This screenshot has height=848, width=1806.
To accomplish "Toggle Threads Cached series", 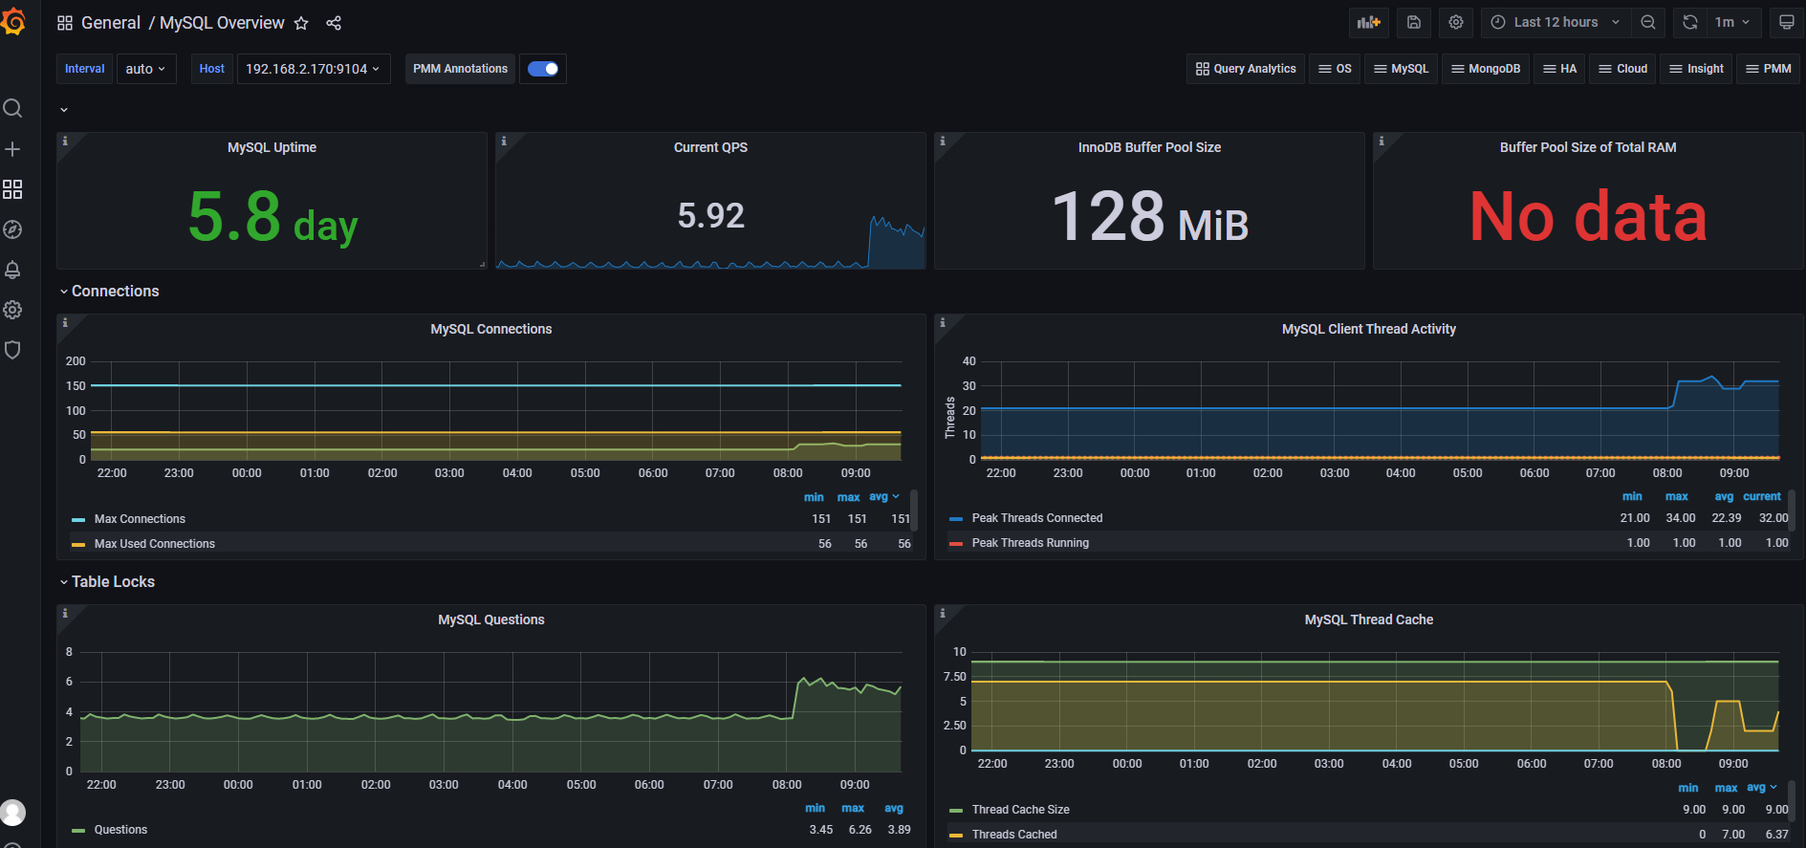I will tap(1013, 835).
